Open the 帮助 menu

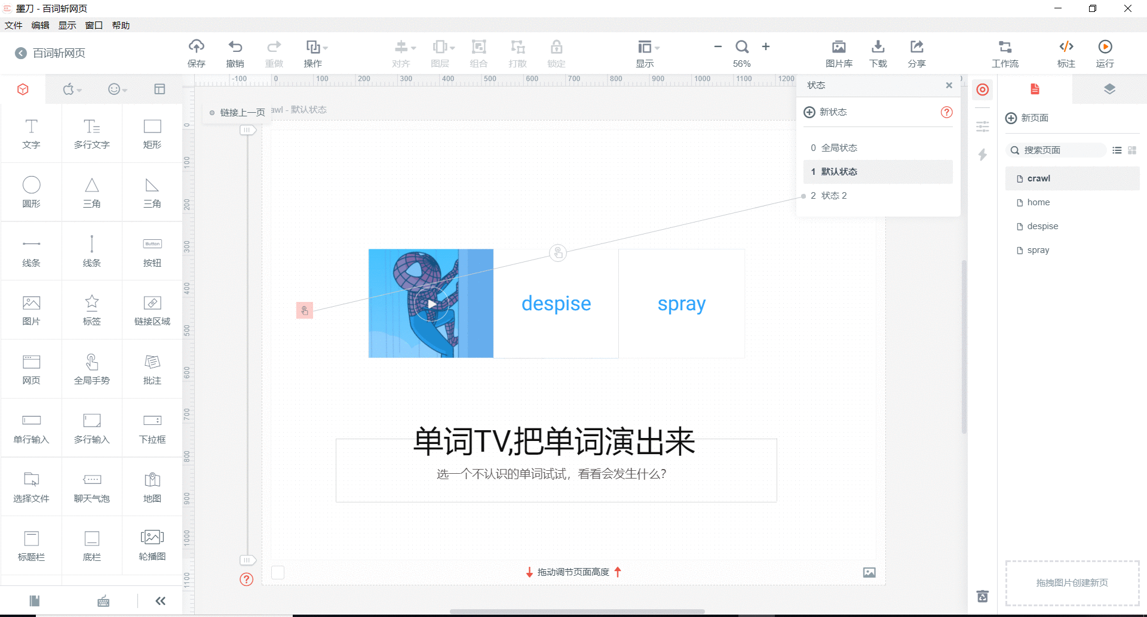point(121,25)
